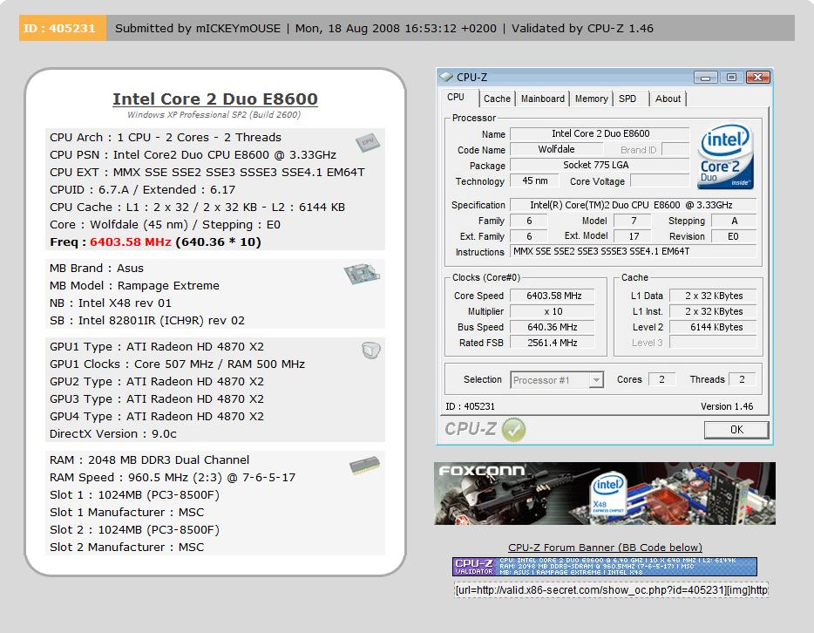This screenshot has width=814, height=633.
Task: Click the Code Name field Wolfdale
Action: coord(556,149)
